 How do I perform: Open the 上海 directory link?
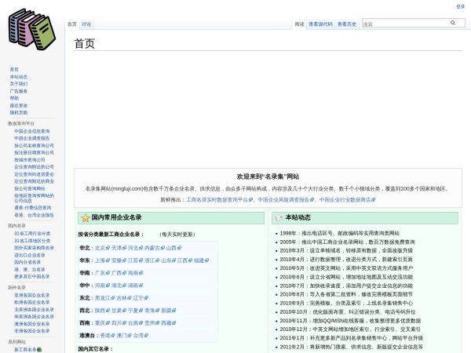pos(100,260)
